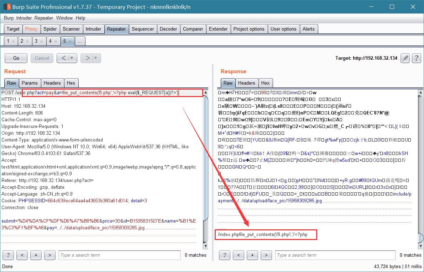
Task: Go to next match in response search
Action: (266, 255)
